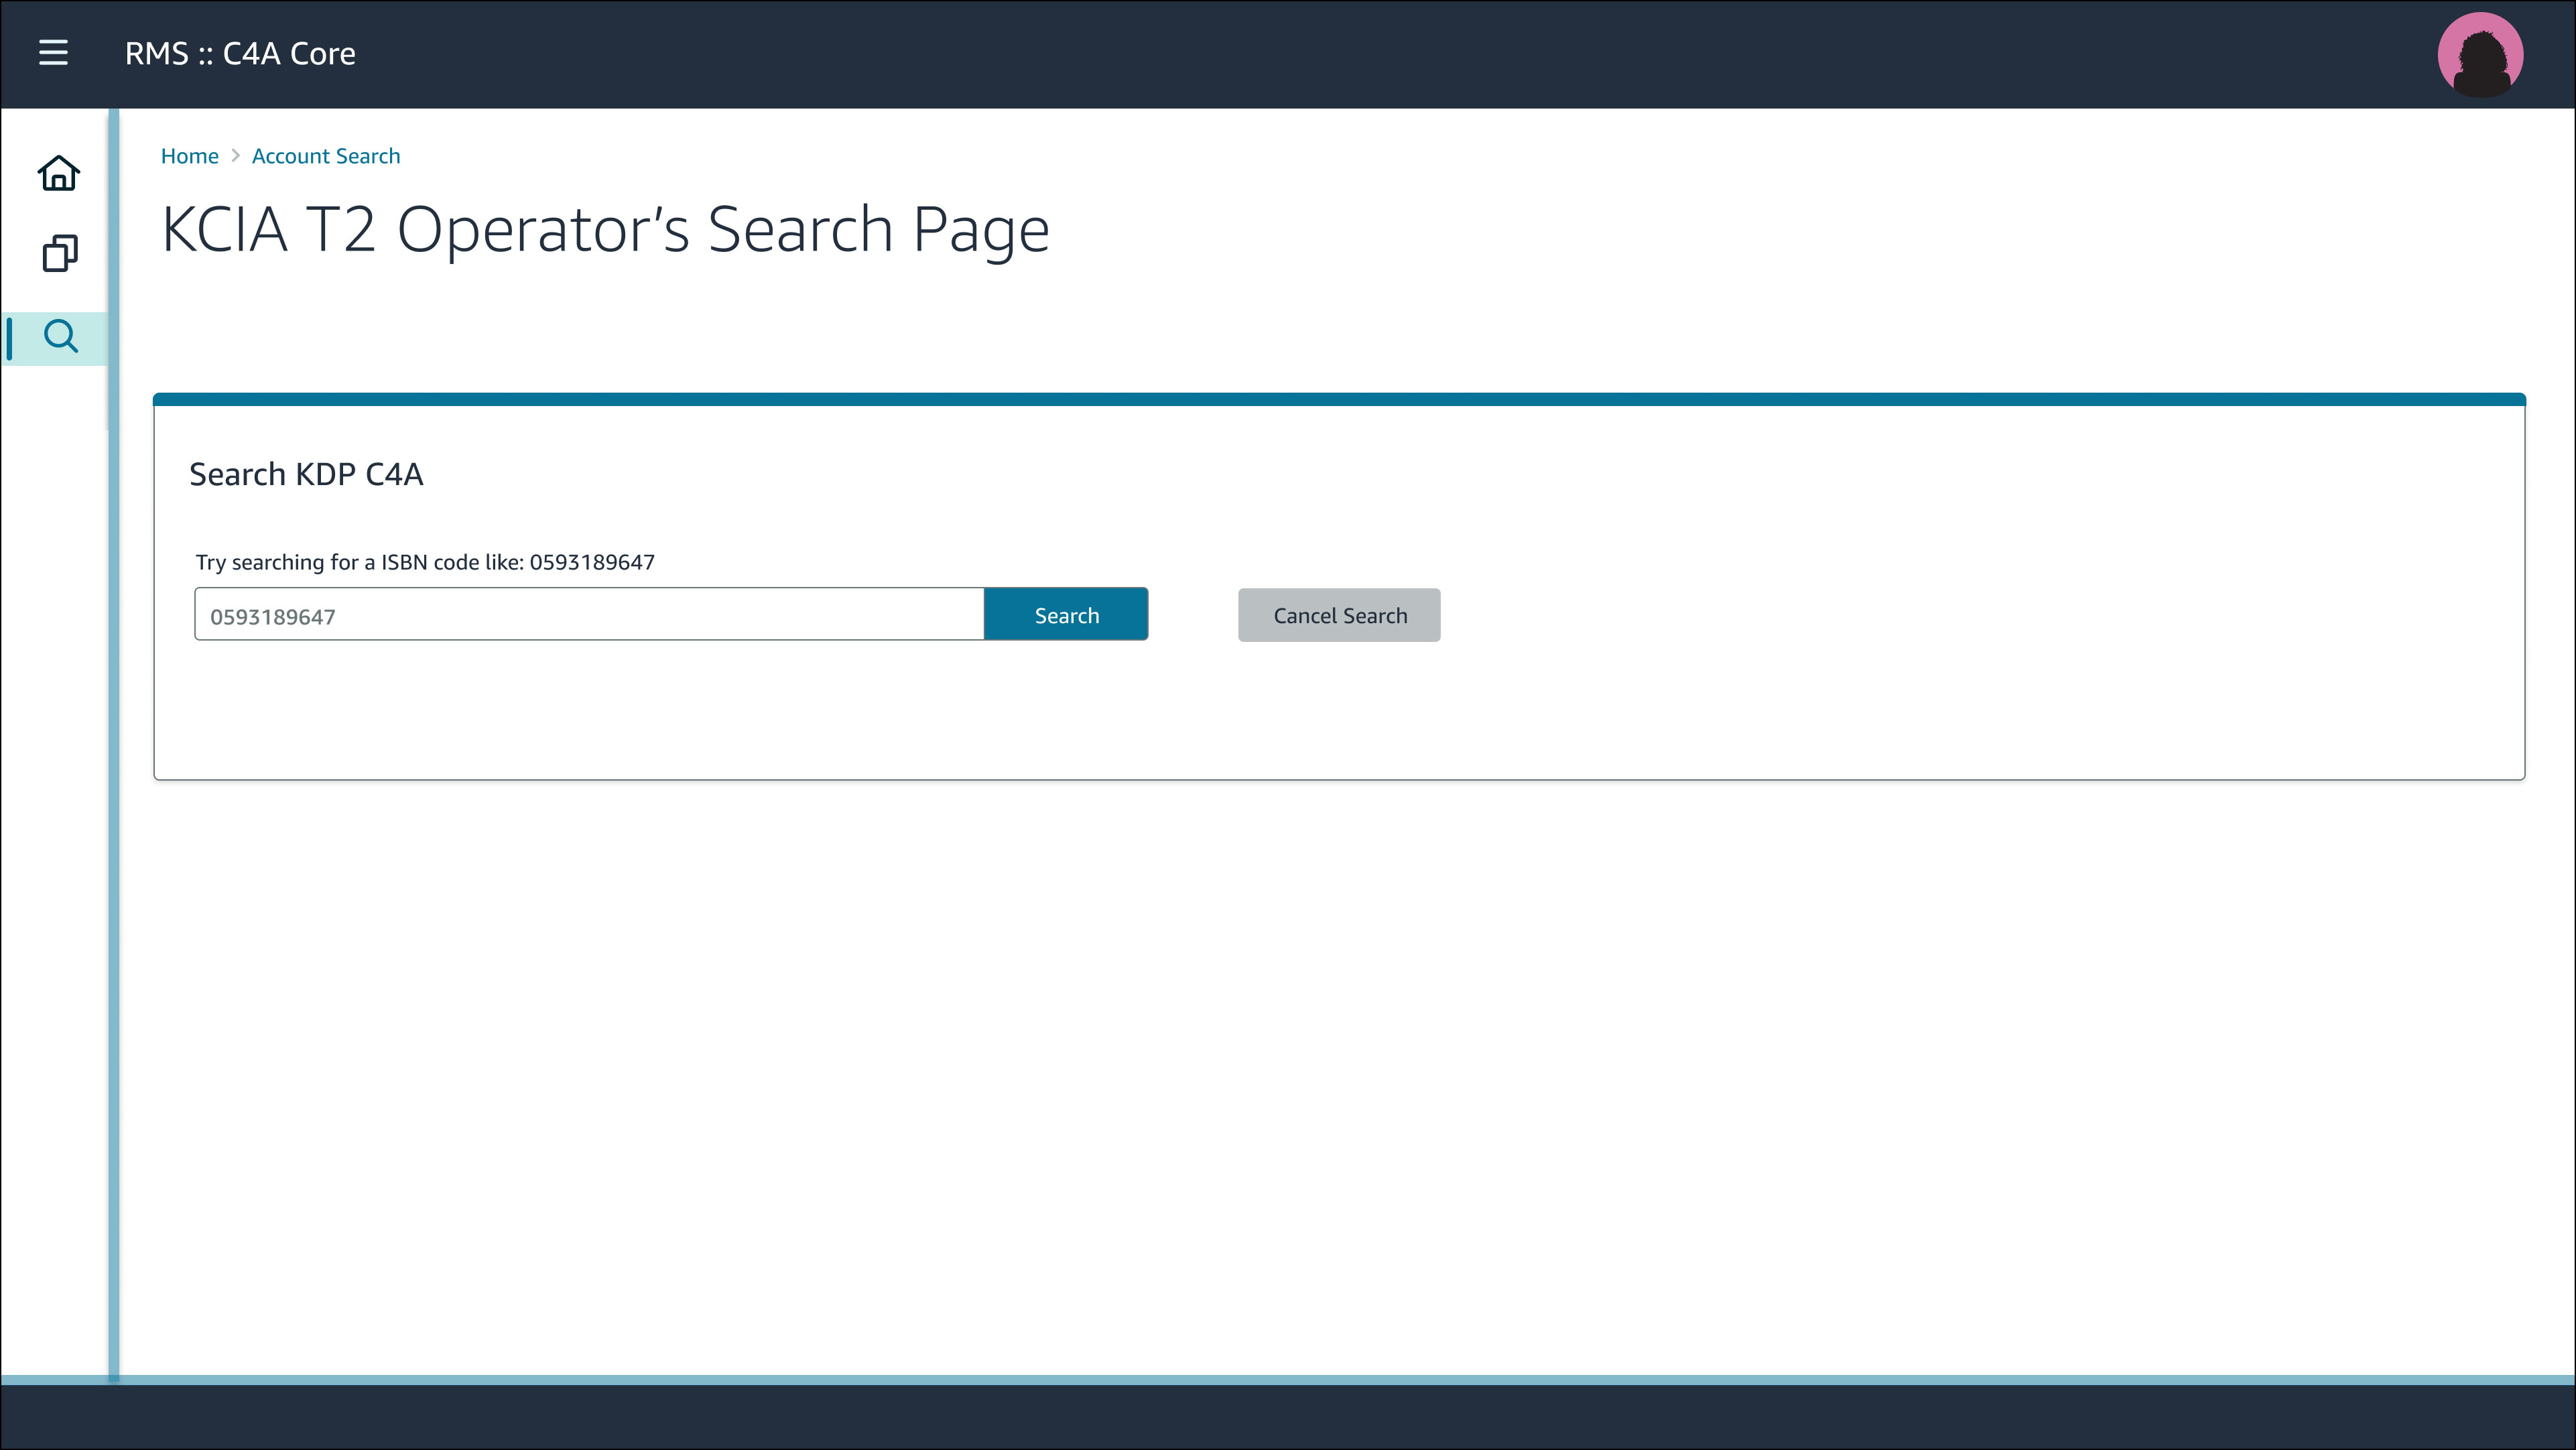The image size is (2576, 1450).
Task: Click the KCIA T2 Operator's Search Page heading
Action: pyautogui.click(x=605, y=230)
